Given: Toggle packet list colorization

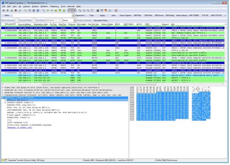Looking at the screenshot, I should [x=70, y=10].
